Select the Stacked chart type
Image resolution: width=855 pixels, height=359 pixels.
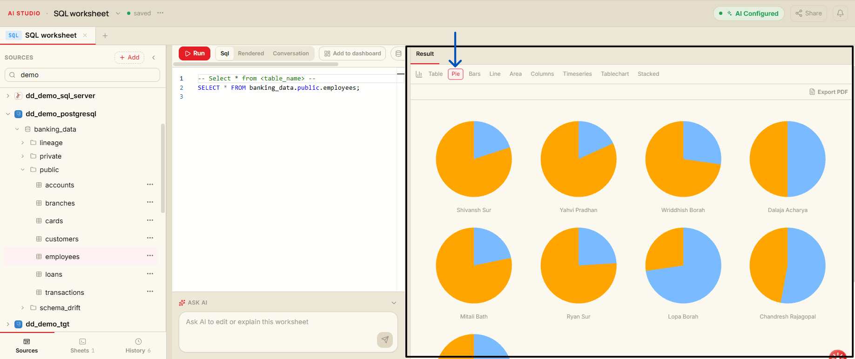pos(648,74)
